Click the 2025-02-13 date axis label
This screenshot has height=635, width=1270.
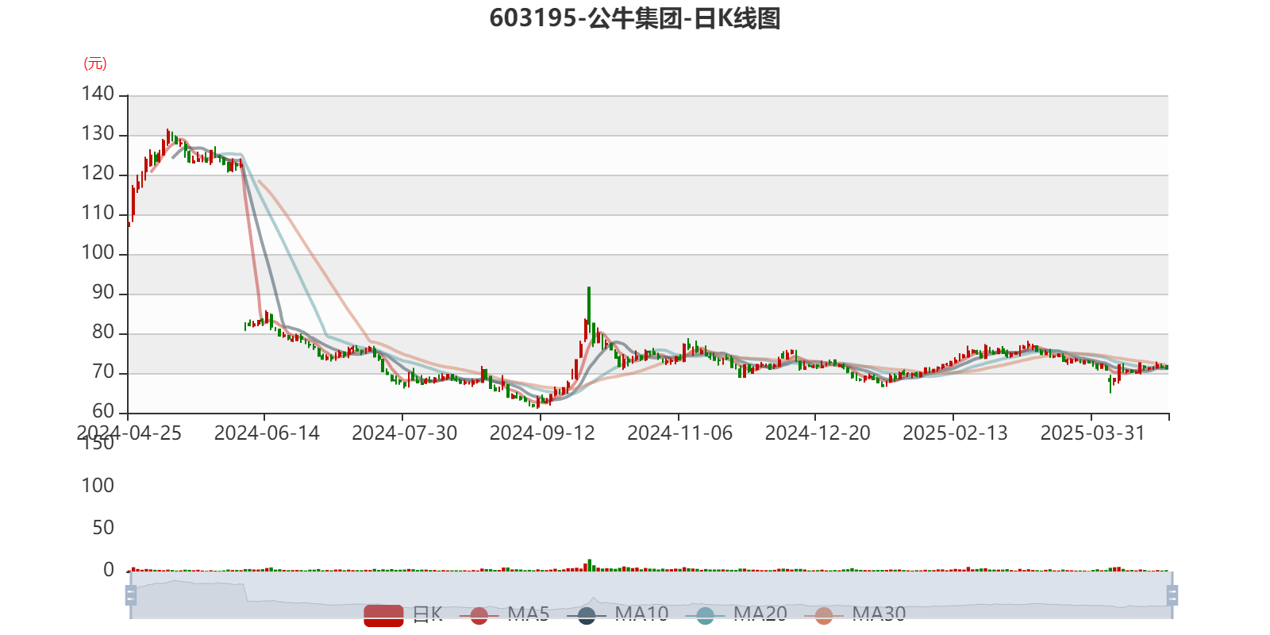coord(955,433)
